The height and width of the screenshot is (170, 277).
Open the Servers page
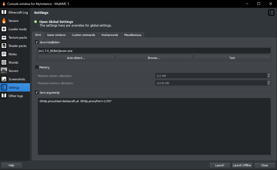click(x=15, y=71)
